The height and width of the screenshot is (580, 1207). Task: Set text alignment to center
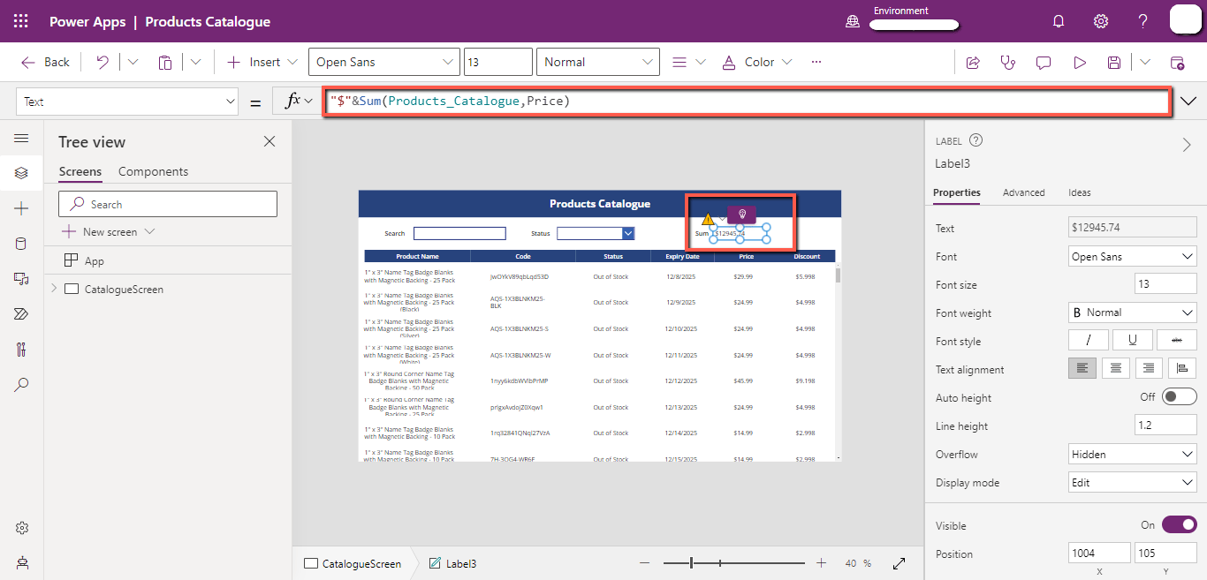click(x=1116, y=369)
